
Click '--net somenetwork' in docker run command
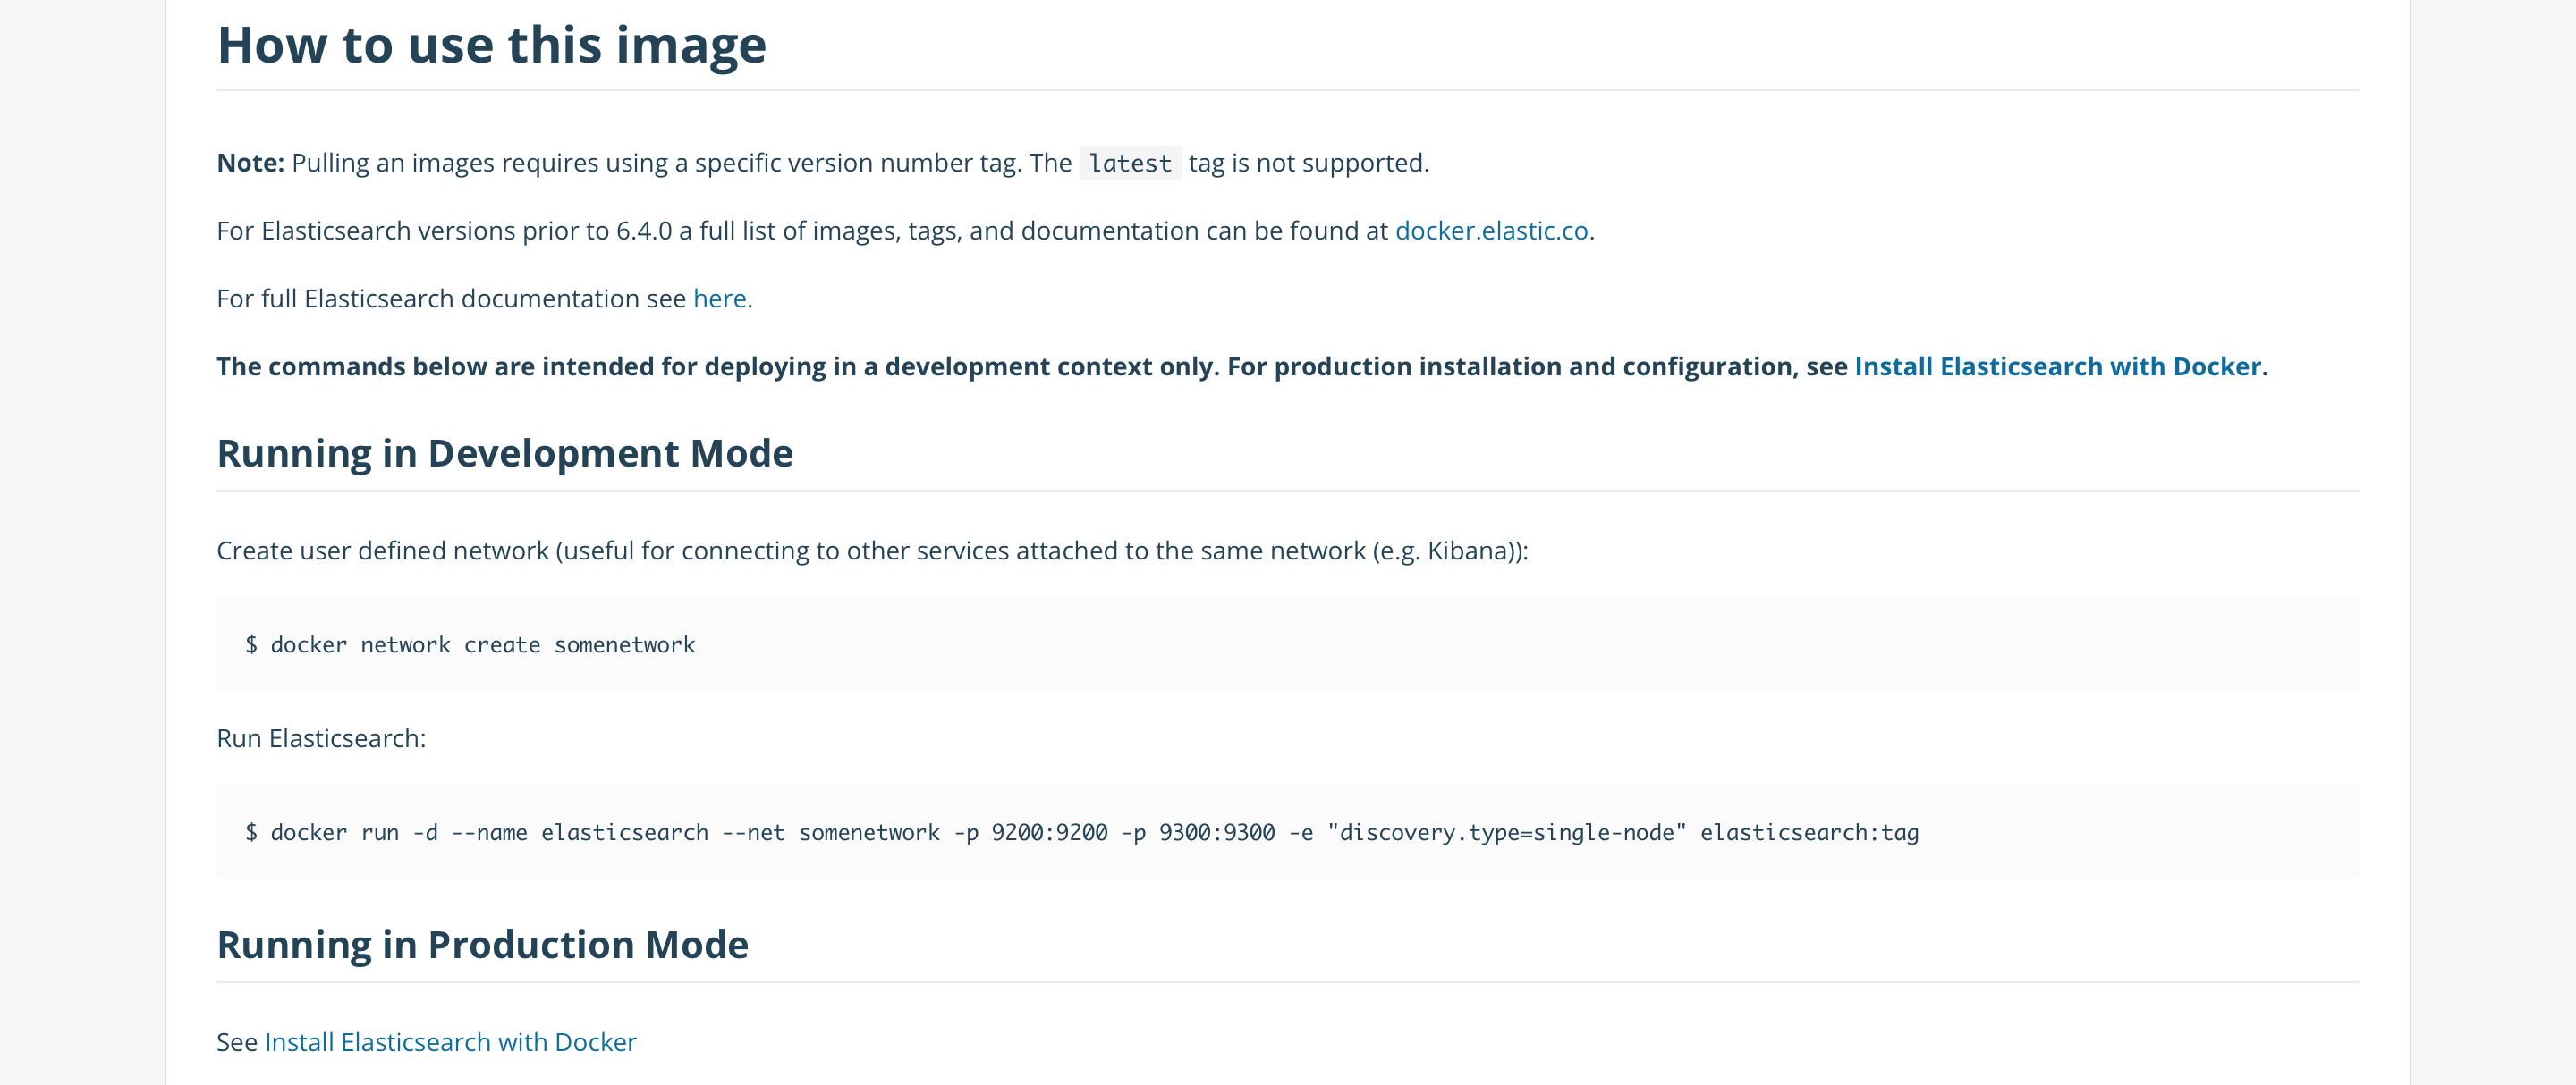pyautogui.click(x=830, y=833)
